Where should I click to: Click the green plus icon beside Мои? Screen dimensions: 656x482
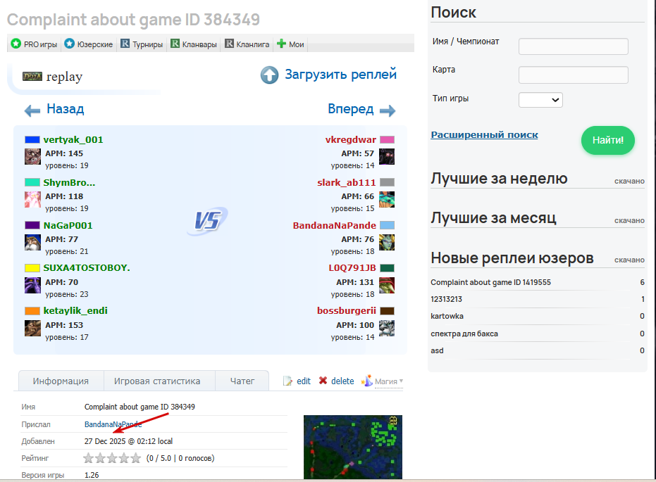tap(282, 44)
